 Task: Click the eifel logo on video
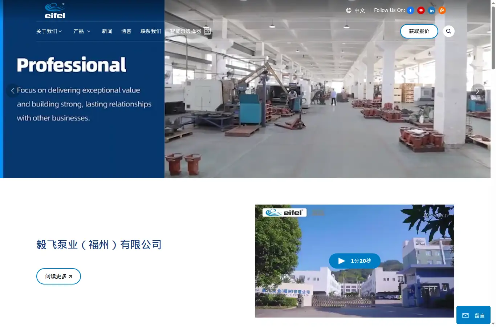[284, 213]
